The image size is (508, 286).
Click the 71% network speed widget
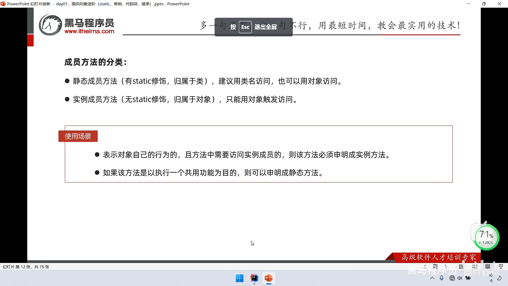(x=487, y=237)
